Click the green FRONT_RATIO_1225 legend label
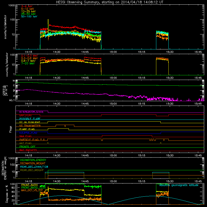 [33, 188]
